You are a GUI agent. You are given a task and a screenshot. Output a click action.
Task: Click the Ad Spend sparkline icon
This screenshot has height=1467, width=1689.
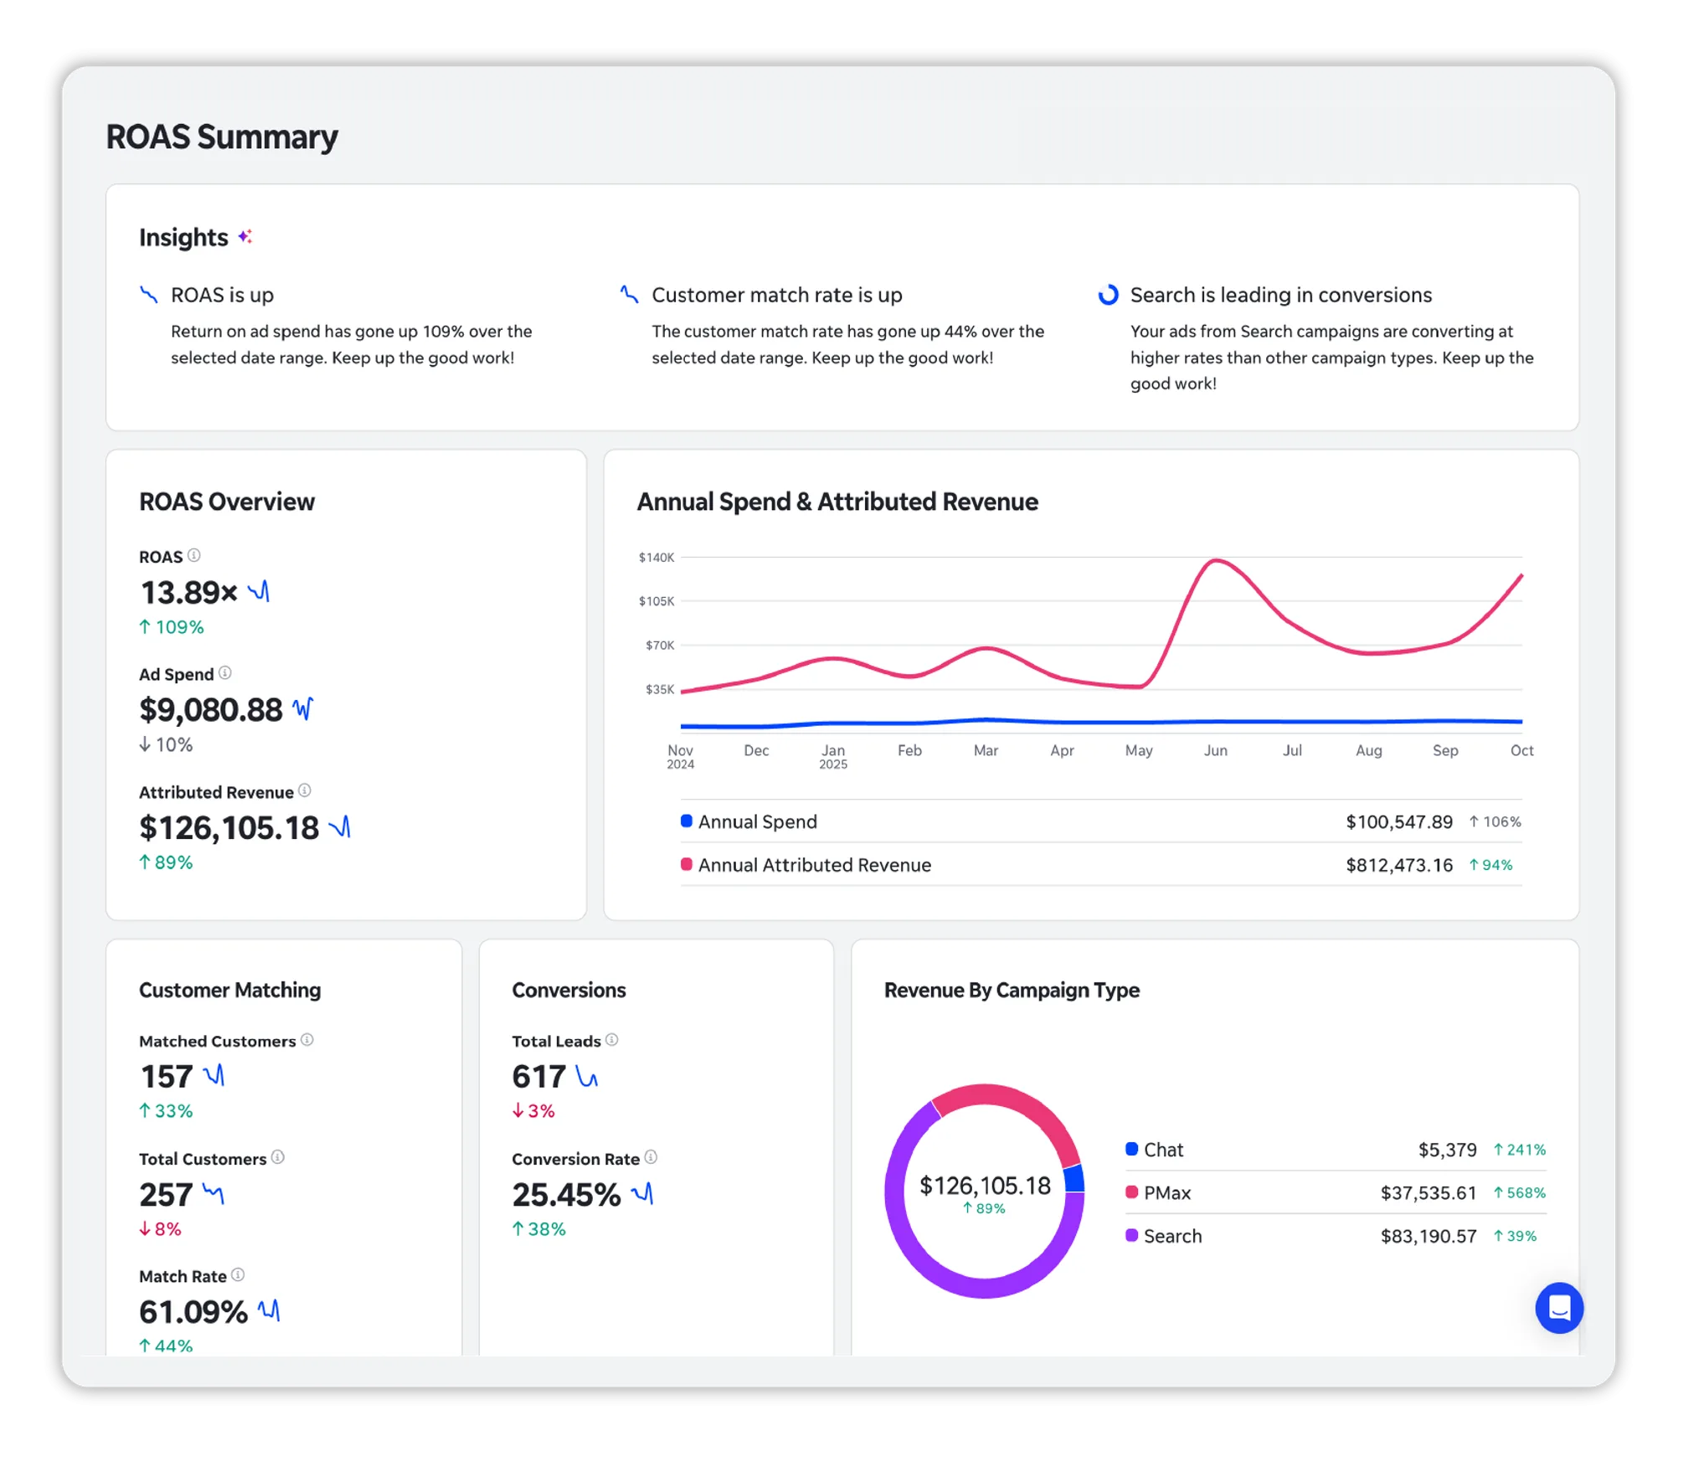coord(302,708)
